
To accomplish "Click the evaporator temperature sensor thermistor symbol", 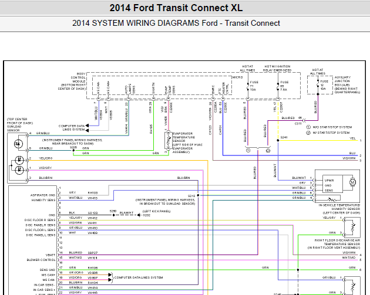I will pyautogui.click(x=169, y=140).
